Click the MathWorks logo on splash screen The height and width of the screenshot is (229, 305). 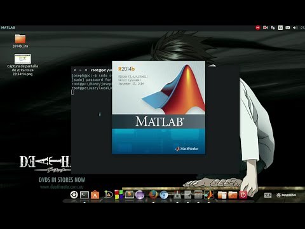[187, 149]
